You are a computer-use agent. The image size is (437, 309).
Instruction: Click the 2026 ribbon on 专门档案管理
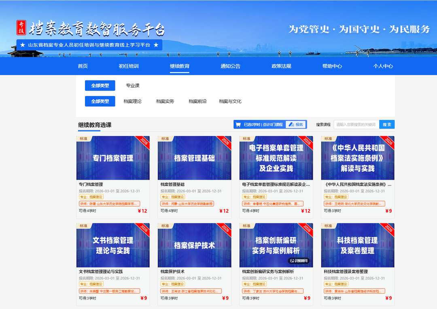point(143,142)
